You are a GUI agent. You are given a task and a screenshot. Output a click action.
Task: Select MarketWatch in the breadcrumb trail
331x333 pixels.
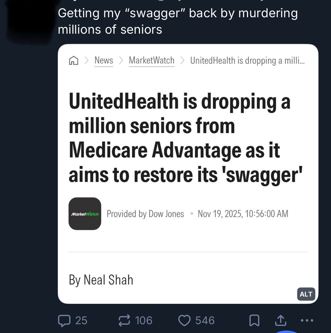[x=151, y=60]
